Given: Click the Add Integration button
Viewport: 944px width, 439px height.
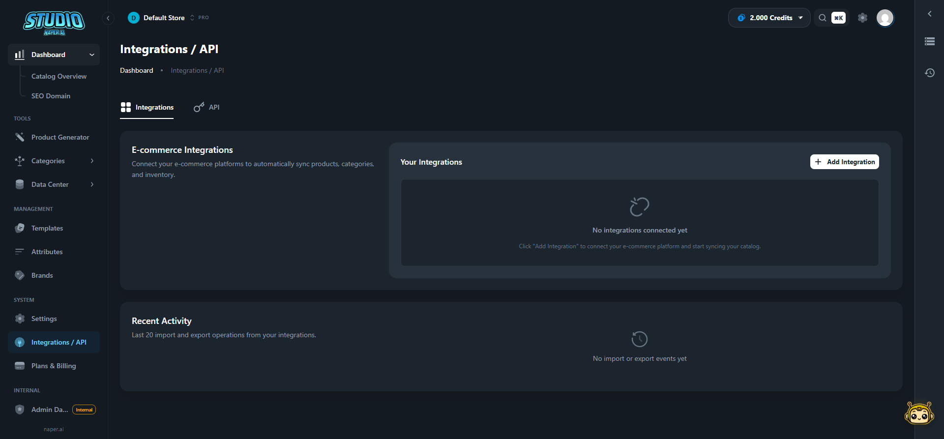Looking at the screenshot, I should [844, 162].
